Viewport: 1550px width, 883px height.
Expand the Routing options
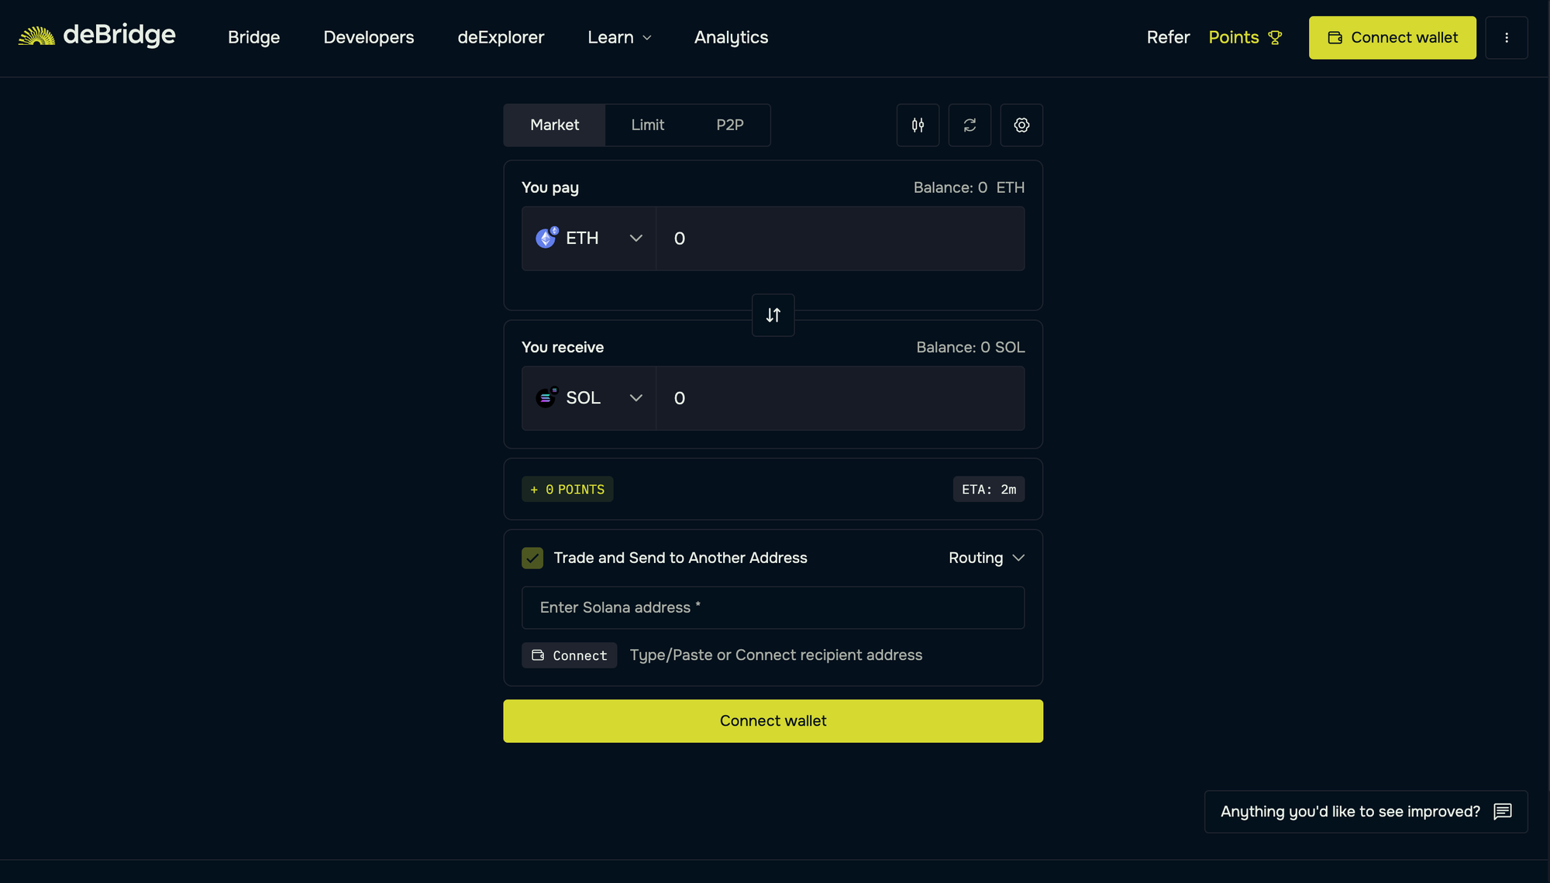[986, 558]
